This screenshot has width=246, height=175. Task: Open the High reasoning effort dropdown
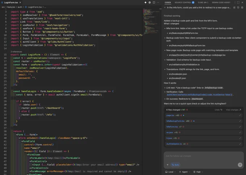pos(198,172)
